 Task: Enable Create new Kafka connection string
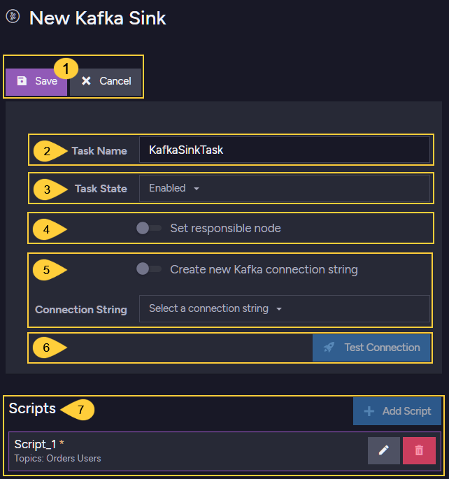click(x=149, y=269)
